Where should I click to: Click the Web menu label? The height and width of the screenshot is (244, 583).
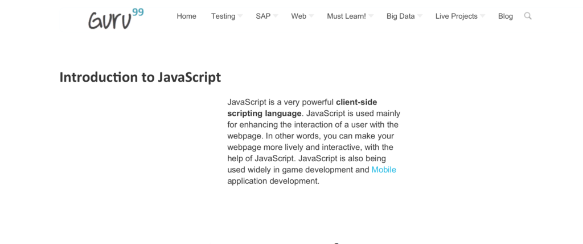[x=298, y=16]
